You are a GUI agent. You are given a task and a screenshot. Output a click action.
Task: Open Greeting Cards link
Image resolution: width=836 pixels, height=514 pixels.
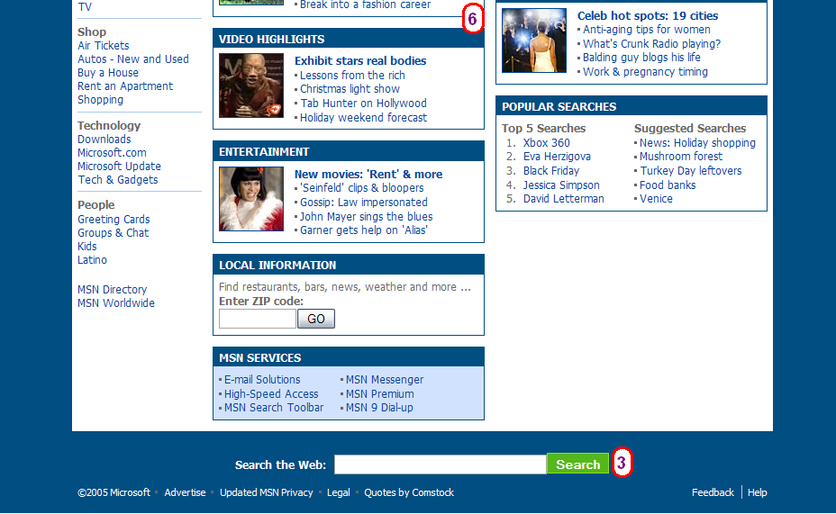114,220
